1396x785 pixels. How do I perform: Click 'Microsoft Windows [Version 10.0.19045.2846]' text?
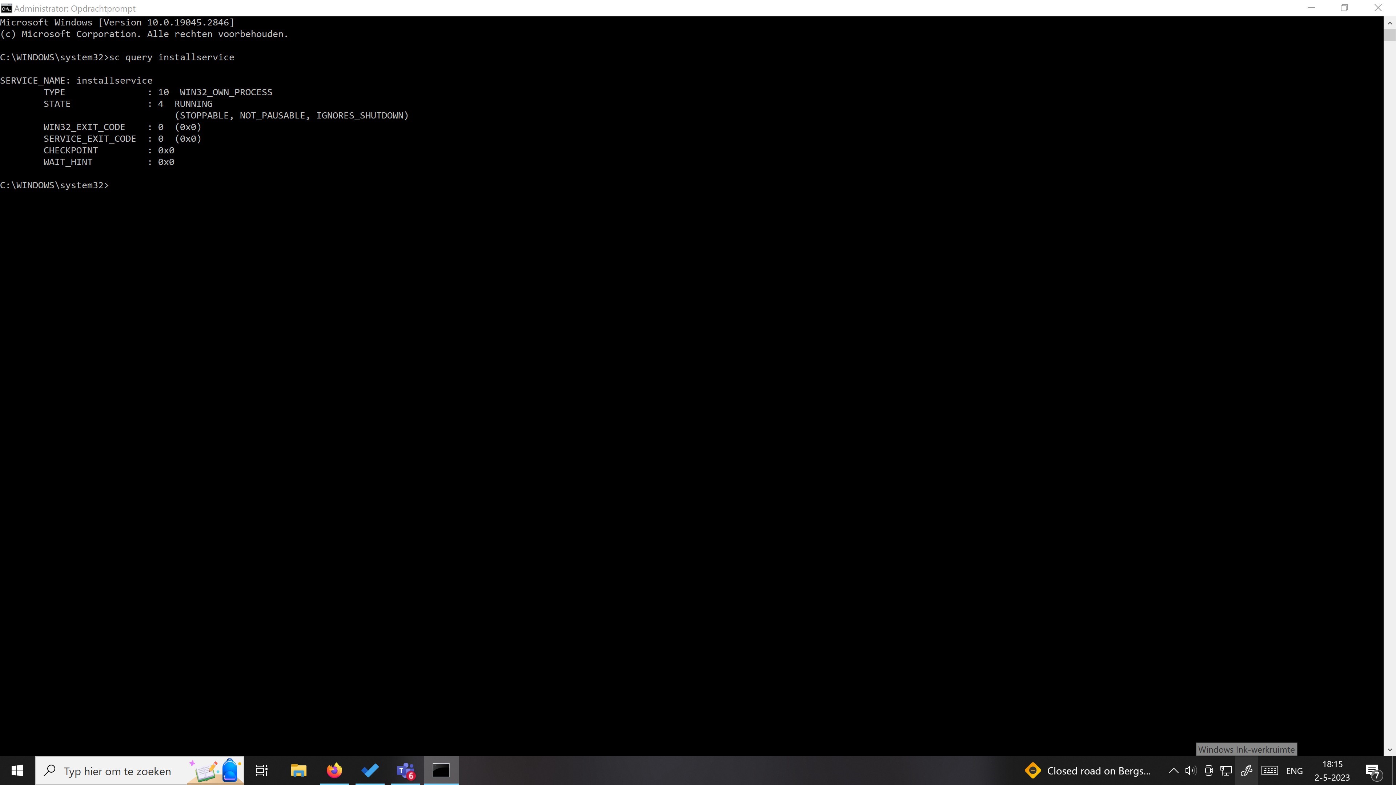117,23
